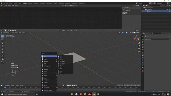
Task: Open Global transform orientation dropdown
Action: click(x=63, y=30)
